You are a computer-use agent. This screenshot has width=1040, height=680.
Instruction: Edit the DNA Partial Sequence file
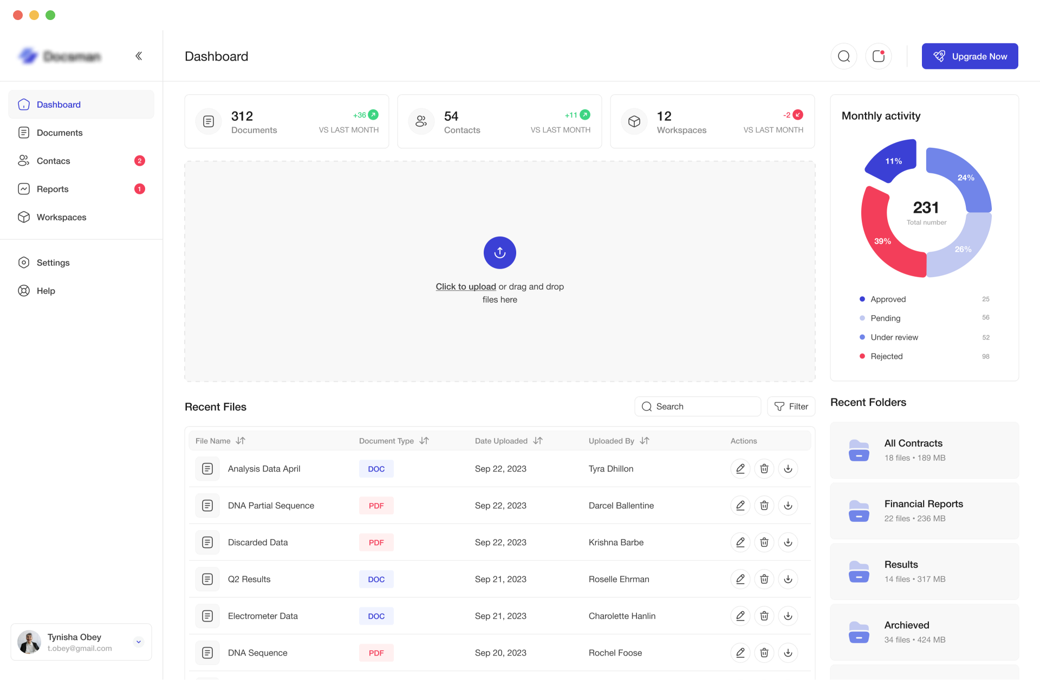(740, 506)
